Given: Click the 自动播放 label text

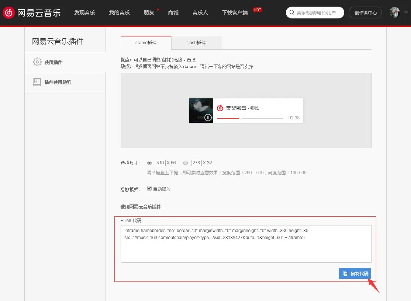Looking at the screenshot, I should pyautogui.click(x=162, y=189).
